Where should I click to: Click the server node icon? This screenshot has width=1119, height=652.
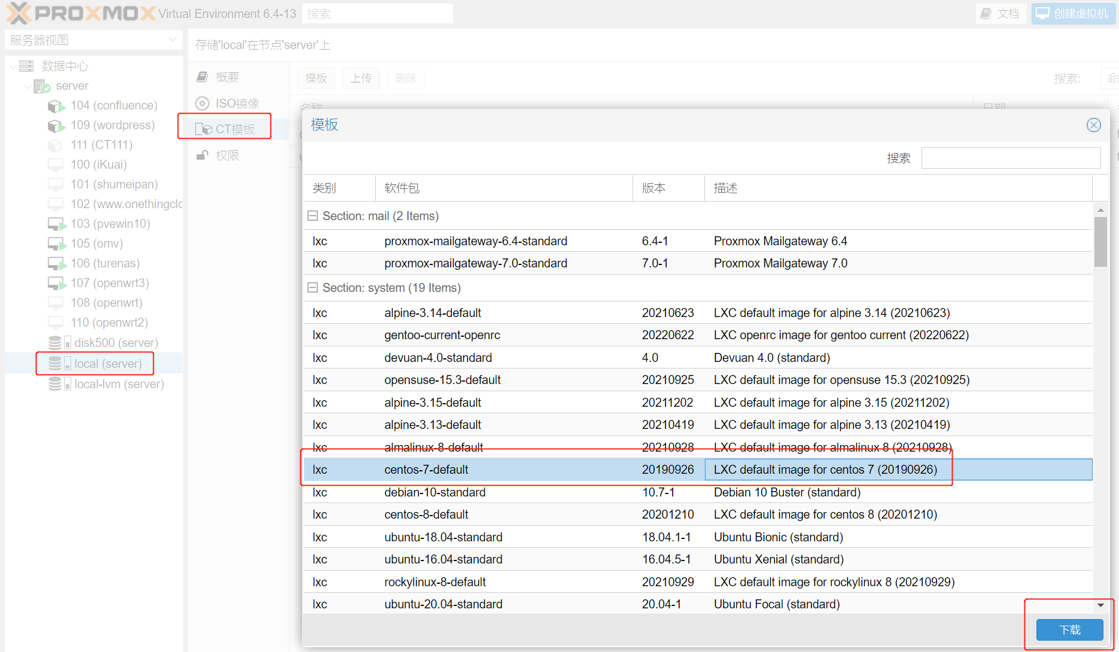point(41,86)
